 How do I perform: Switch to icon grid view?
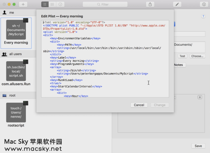pos(45,4)
